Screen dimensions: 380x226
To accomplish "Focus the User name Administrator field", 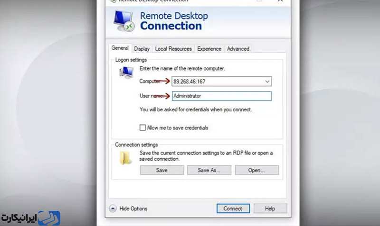I will 221,96.
